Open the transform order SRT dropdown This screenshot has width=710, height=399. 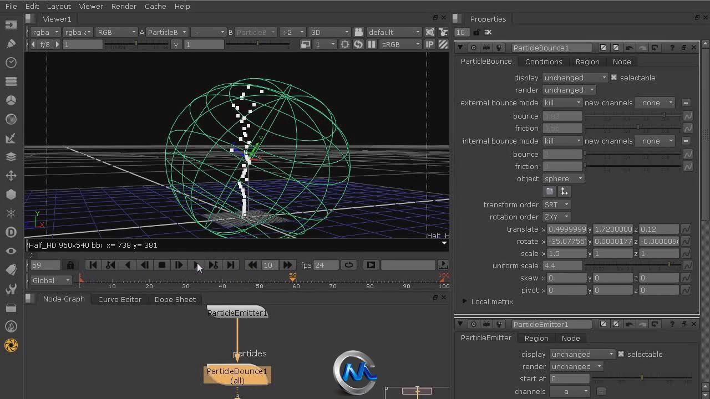point(556,204)
